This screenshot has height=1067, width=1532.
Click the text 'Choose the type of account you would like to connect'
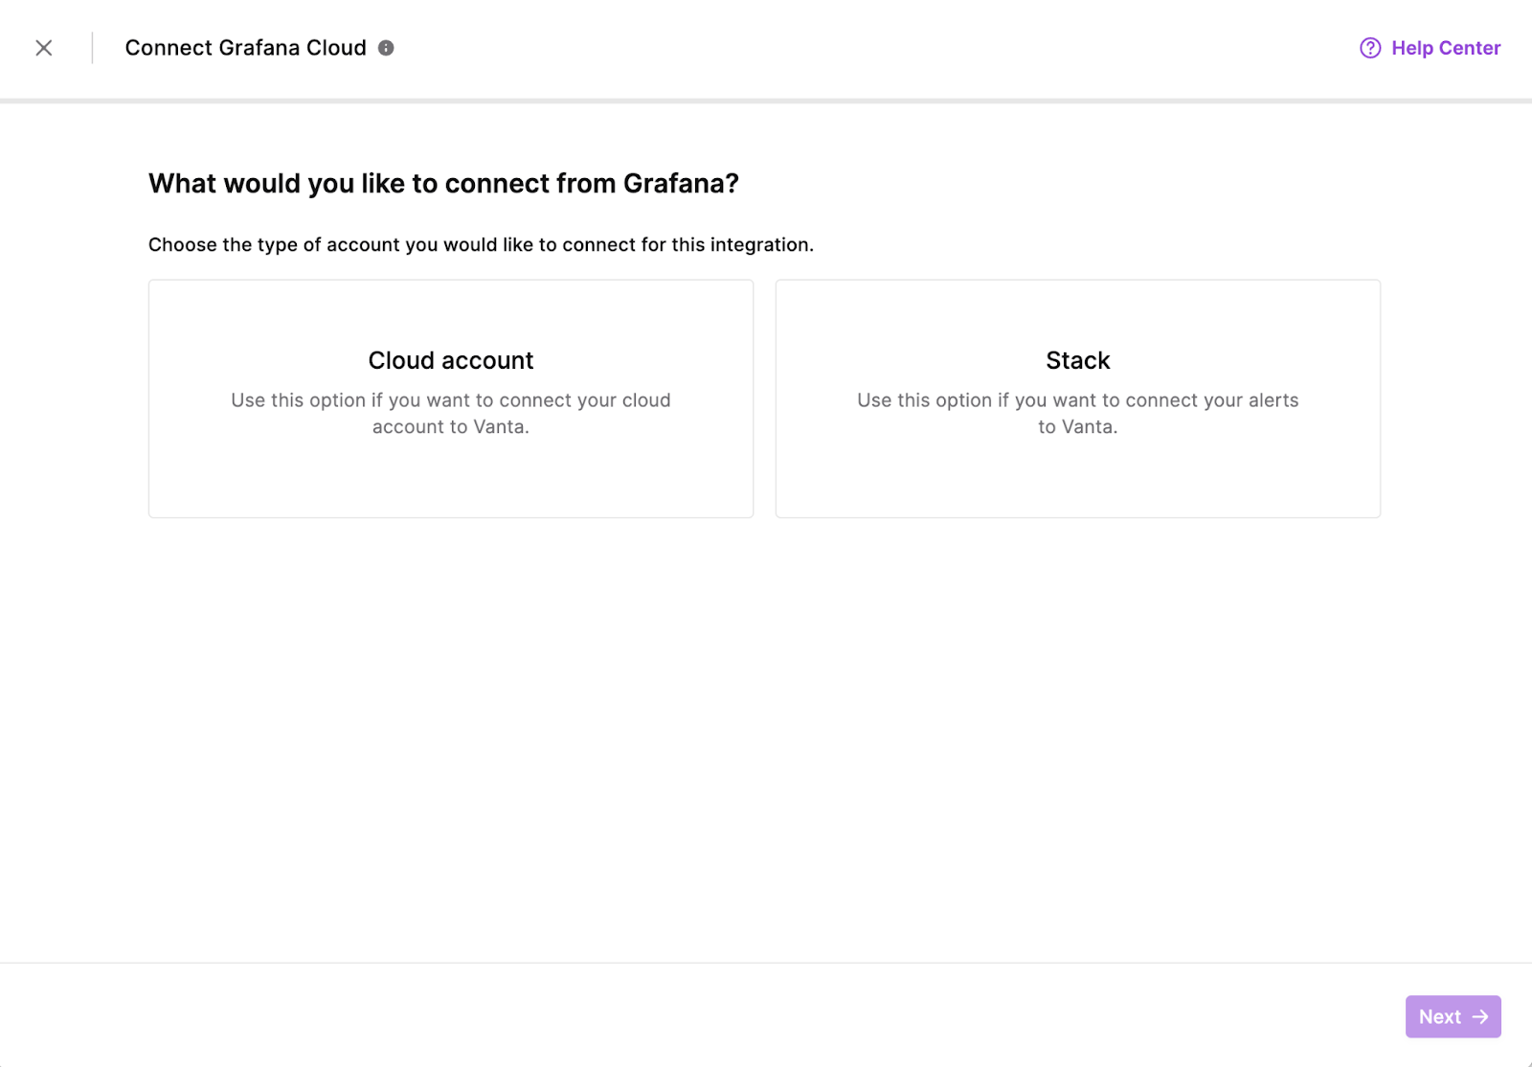[393, 244]
